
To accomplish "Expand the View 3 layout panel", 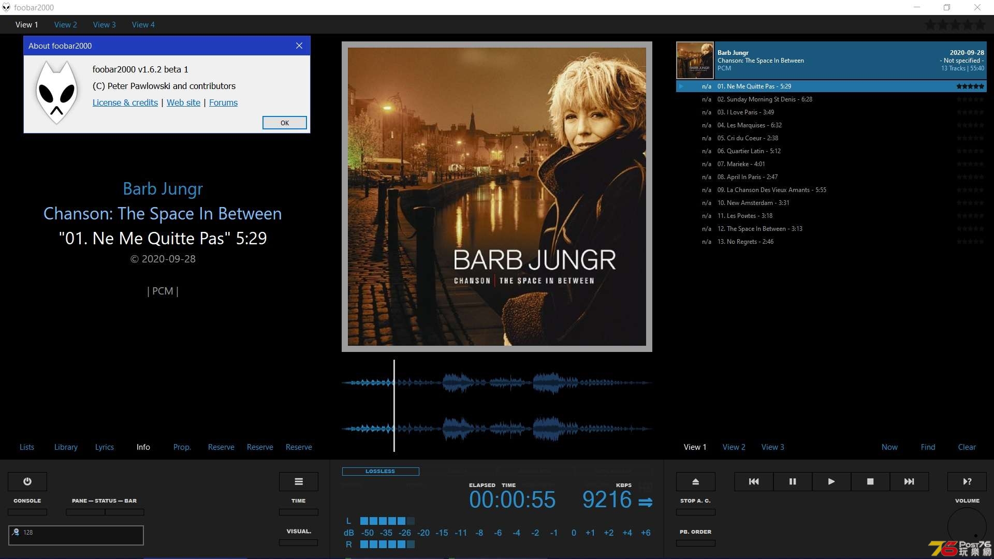I will [x=772, y=446].
